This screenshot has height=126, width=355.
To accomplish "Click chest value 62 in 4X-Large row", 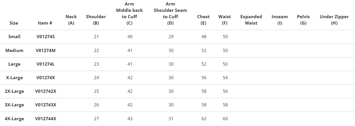I will (x=203, y=118).
